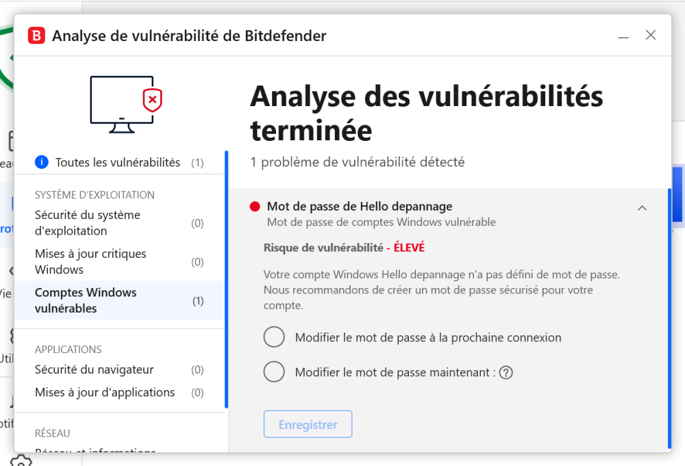
Task: Click the monitor with red shield icon
Action: point(125,104)
